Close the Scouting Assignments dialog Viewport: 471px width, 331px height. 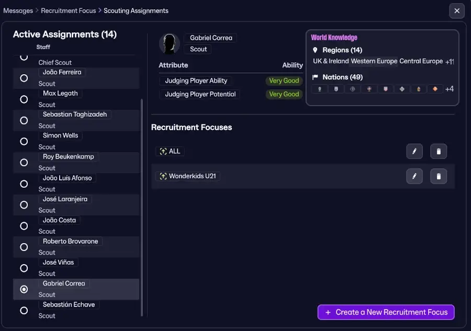click(x=457, y=11)
